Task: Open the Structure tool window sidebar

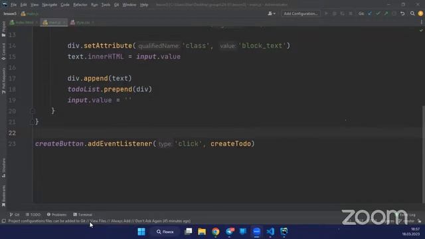Action: pyautogui.click(x=3, y=168)
